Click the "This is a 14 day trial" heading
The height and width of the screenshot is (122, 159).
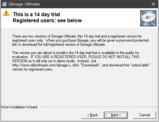click(37, 14)
